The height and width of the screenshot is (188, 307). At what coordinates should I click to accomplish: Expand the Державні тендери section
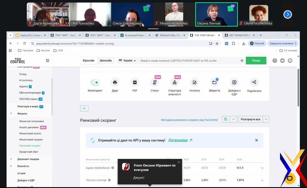point(11,159)
